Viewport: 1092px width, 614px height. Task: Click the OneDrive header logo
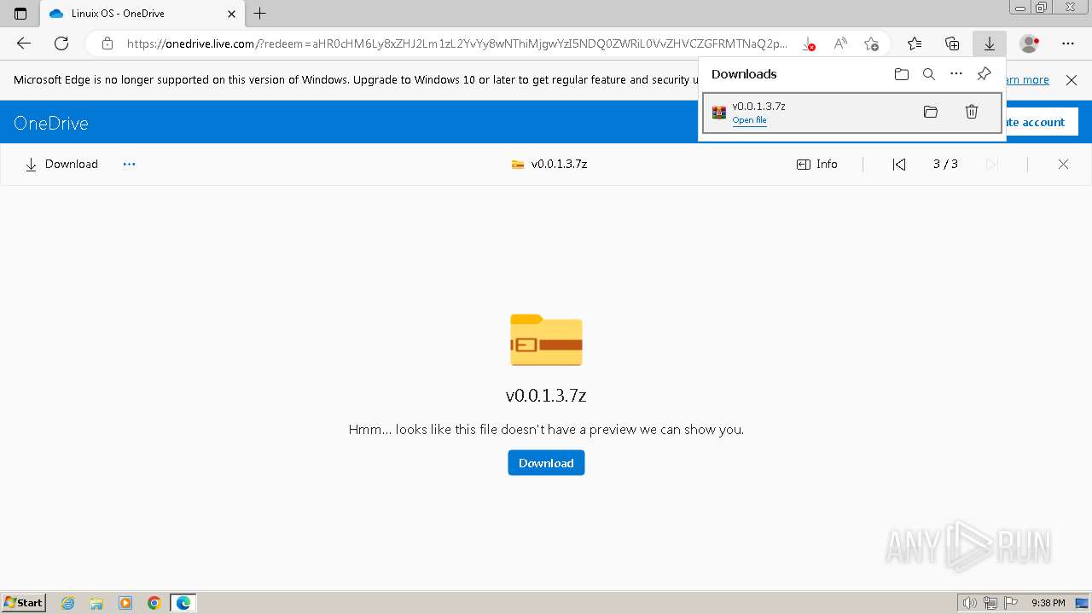(51, 123)
